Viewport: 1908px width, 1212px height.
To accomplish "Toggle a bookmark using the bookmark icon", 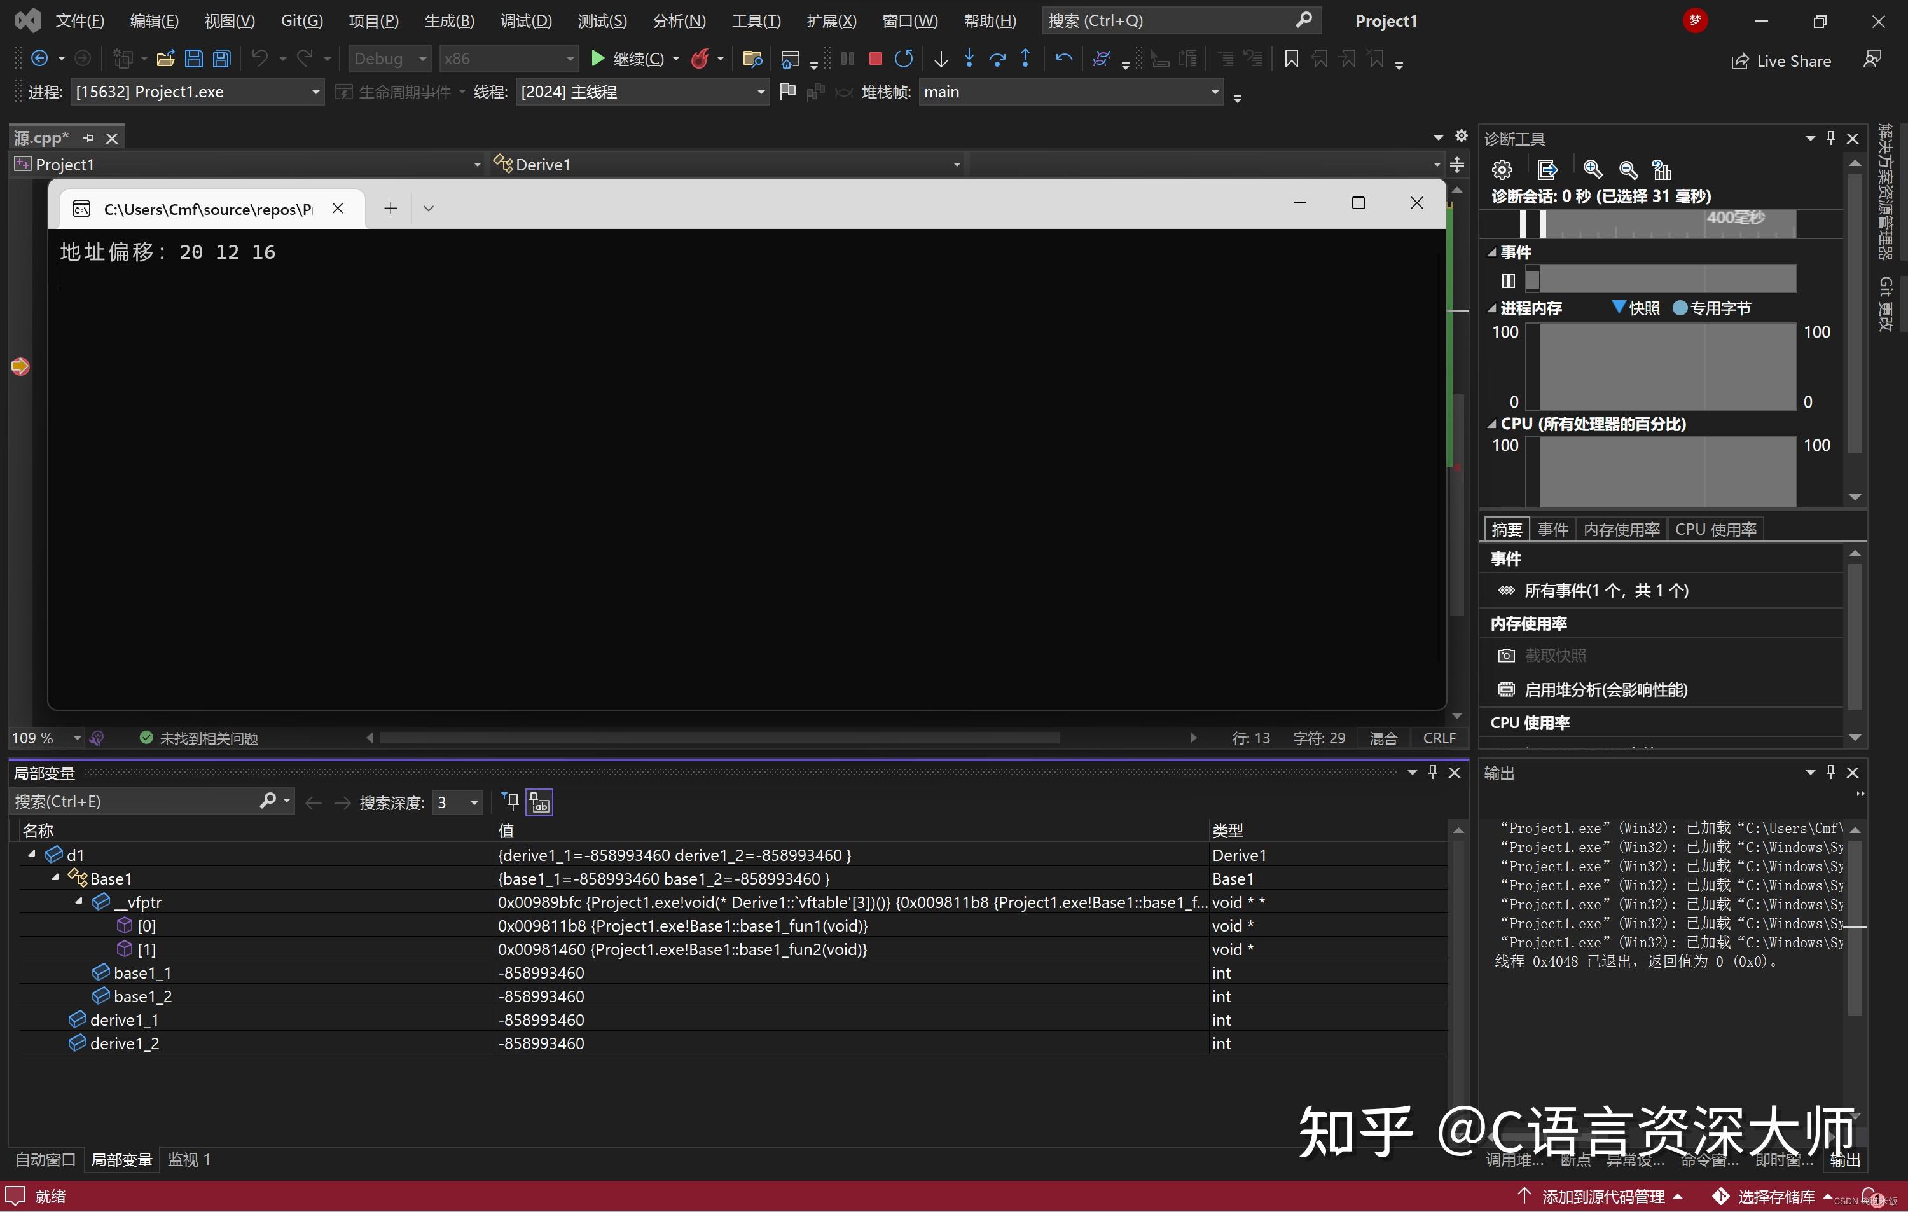I will [1290, 59].
